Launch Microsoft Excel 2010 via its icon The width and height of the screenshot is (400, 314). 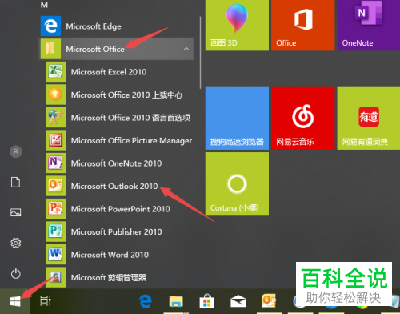point(56,72)
